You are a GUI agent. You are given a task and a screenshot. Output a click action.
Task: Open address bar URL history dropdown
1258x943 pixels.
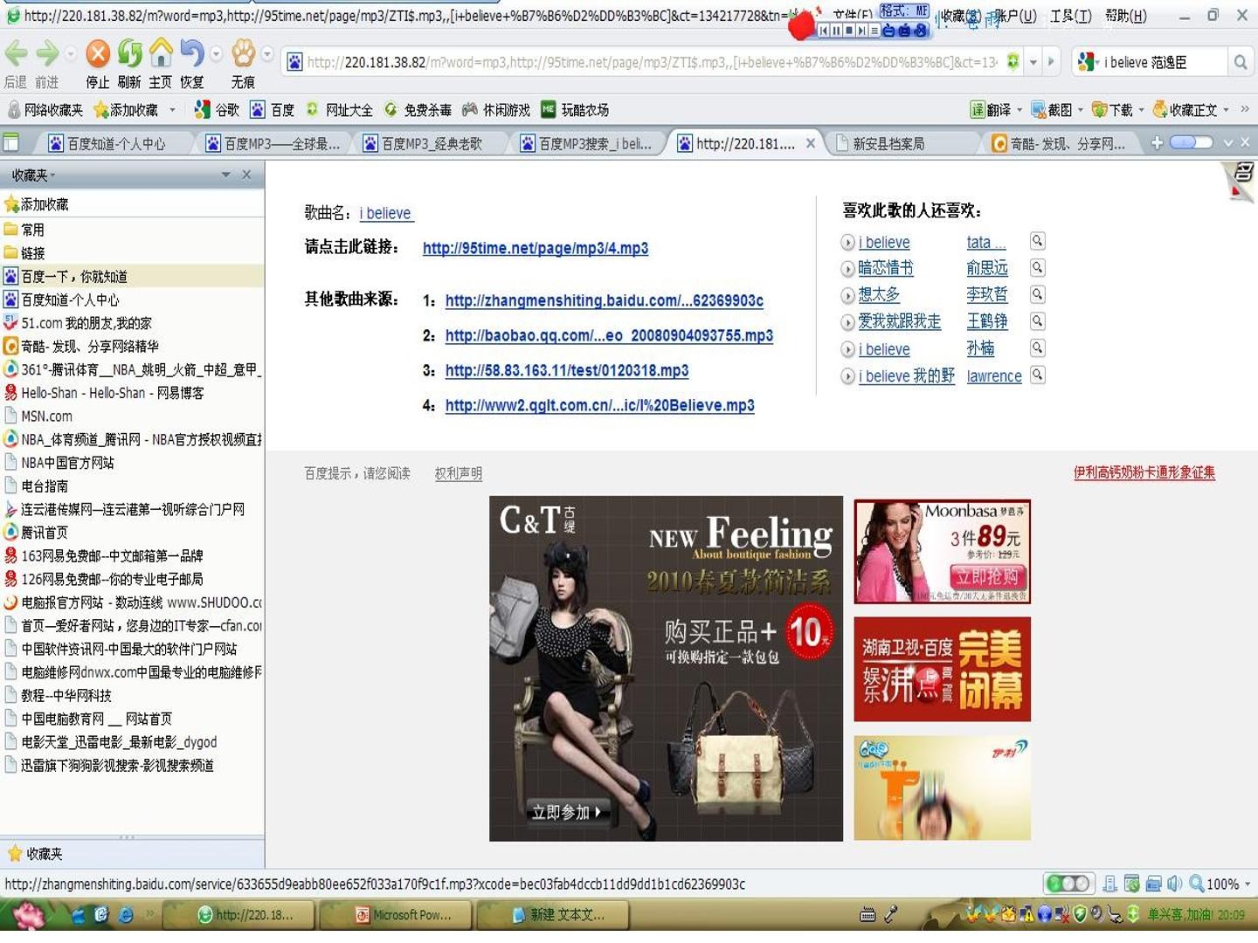pos(1033,62)
